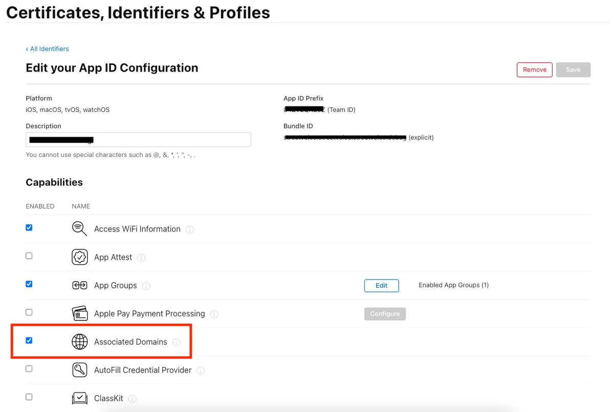Open info icon next to Associated Domains

point(177,342)
